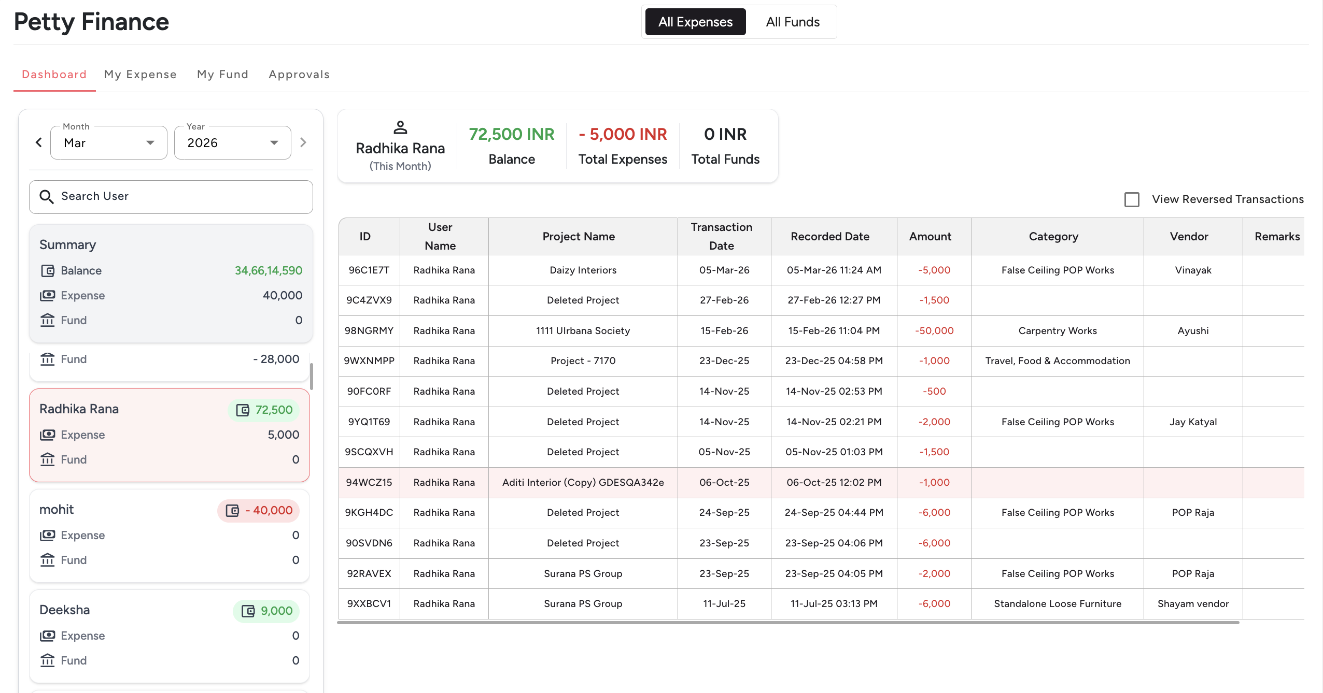This screenshot has width=1323, height=693.
Task: Click the Fund bank icon under Radhika Rana
Action: click(47, 459)
